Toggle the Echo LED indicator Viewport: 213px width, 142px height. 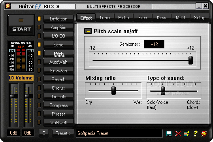click(x=39, y=44)
